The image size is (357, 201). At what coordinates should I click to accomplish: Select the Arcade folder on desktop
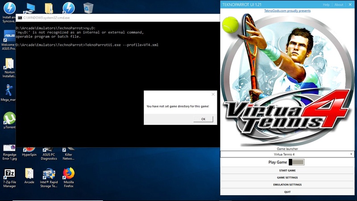point(29,176)
